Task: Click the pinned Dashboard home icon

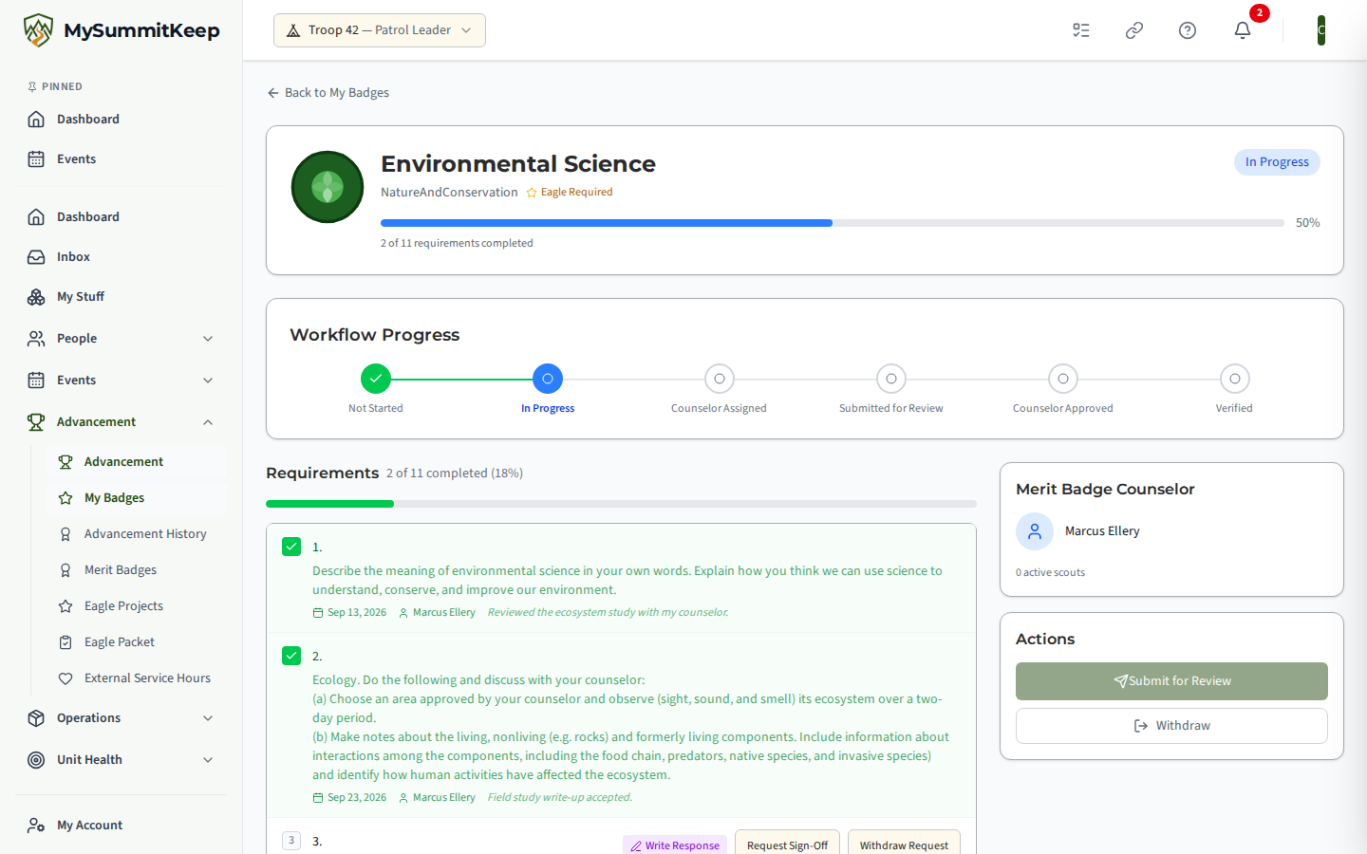Action: 36,120
